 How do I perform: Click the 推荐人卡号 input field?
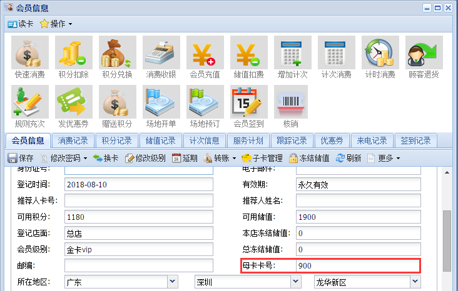(x=139, y=200)
